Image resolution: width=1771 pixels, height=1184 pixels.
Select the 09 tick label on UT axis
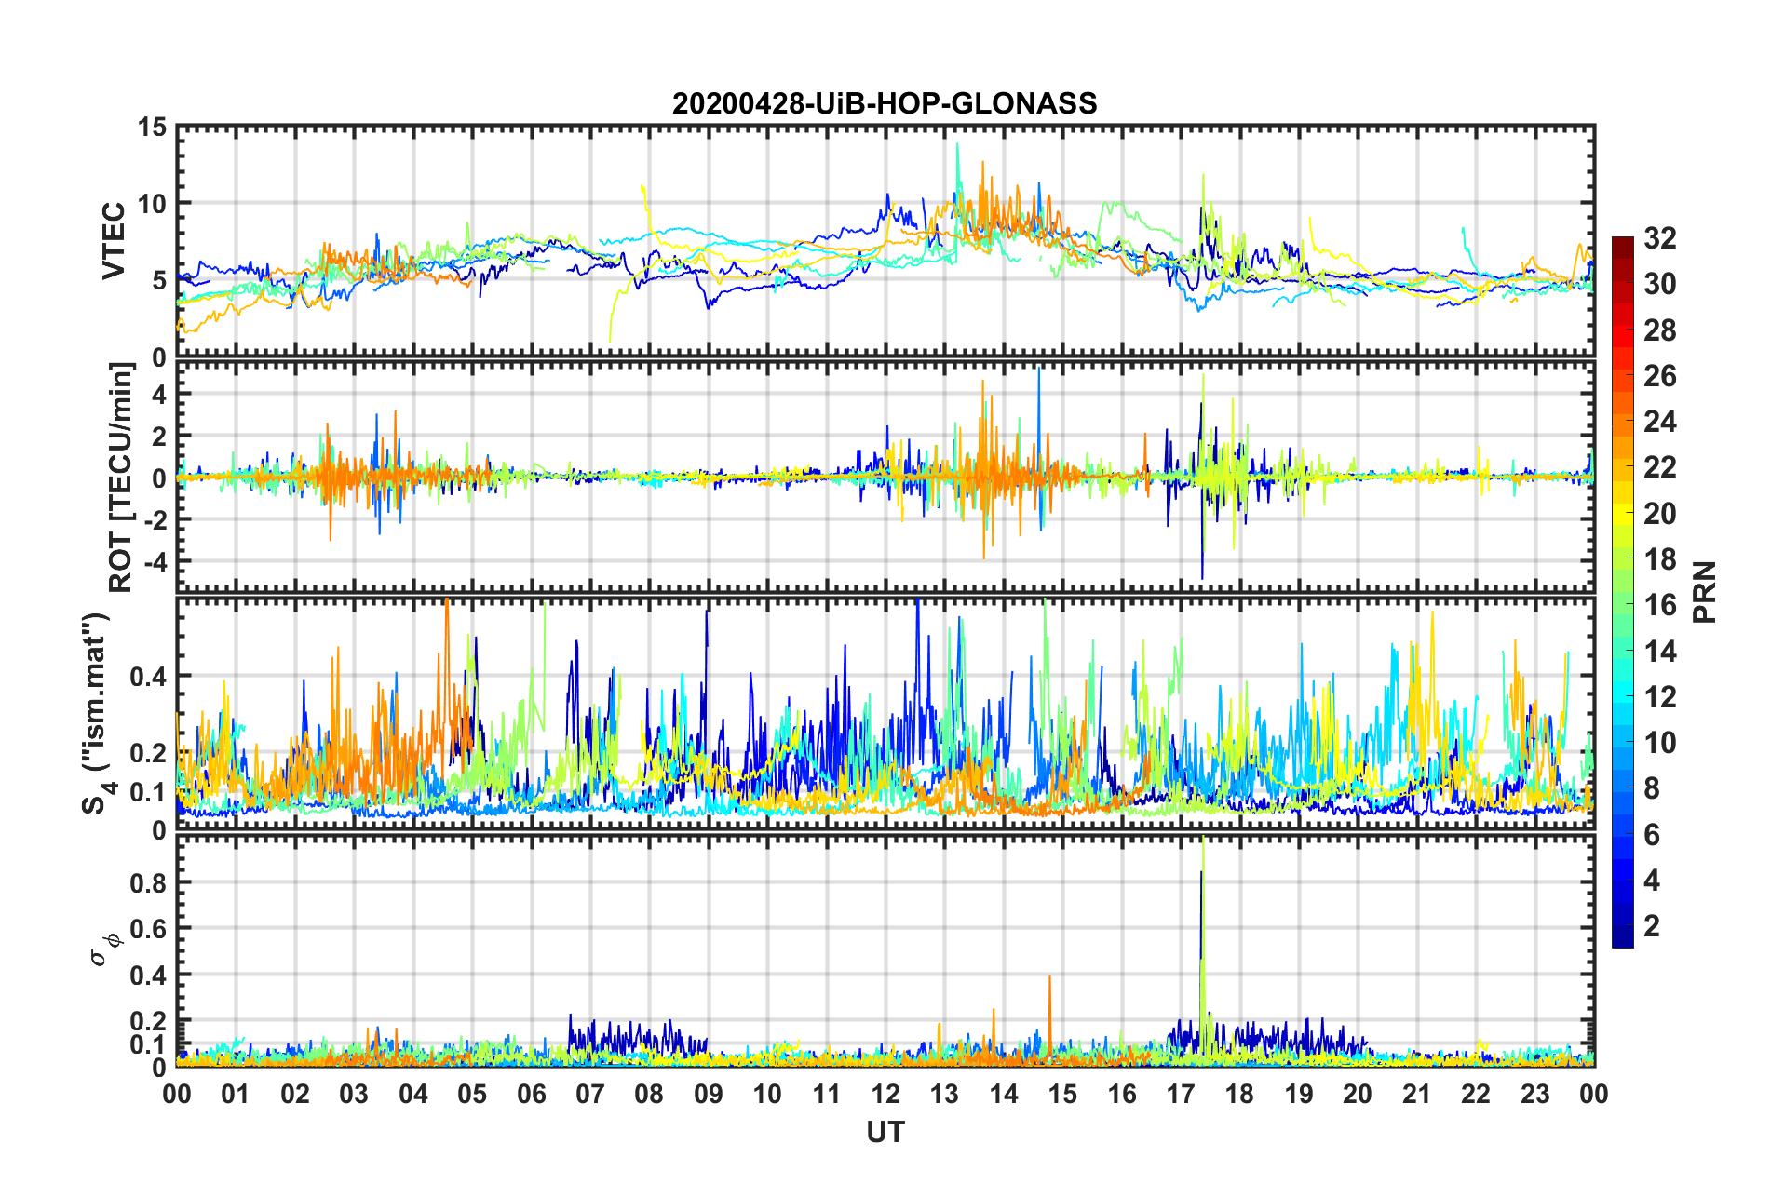tap(709, 1095)
